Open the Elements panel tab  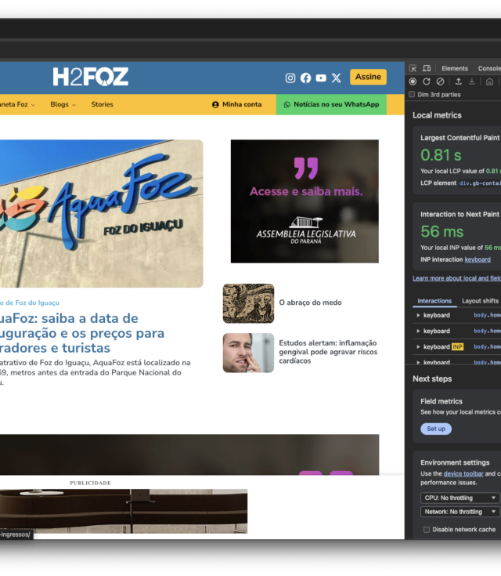pyautogui.click(x=454, y=68)
